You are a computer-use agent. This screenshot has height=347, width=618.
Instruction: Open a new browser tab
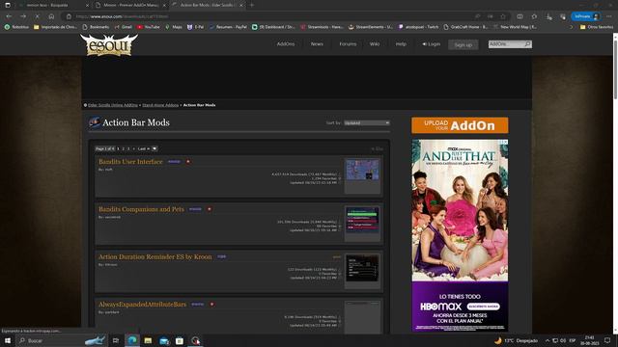click(252, 5)
